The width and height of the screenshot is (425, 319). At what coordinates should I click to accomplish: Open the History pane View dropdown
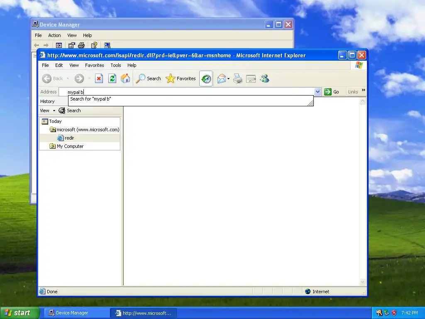[47, 110]
